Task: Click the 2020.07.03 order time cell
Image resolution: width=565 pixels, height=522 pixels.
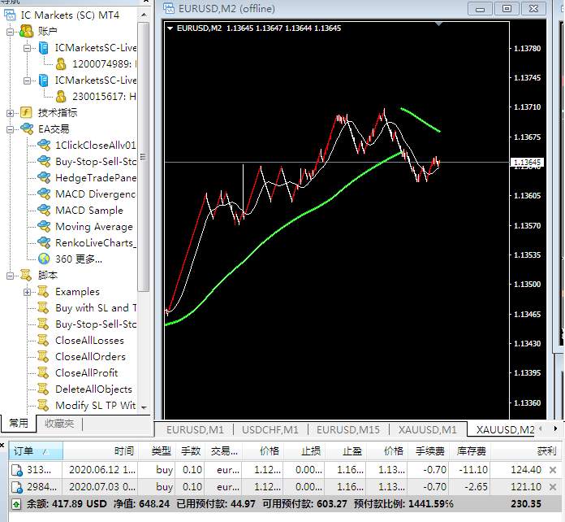Action: (102, 486)
